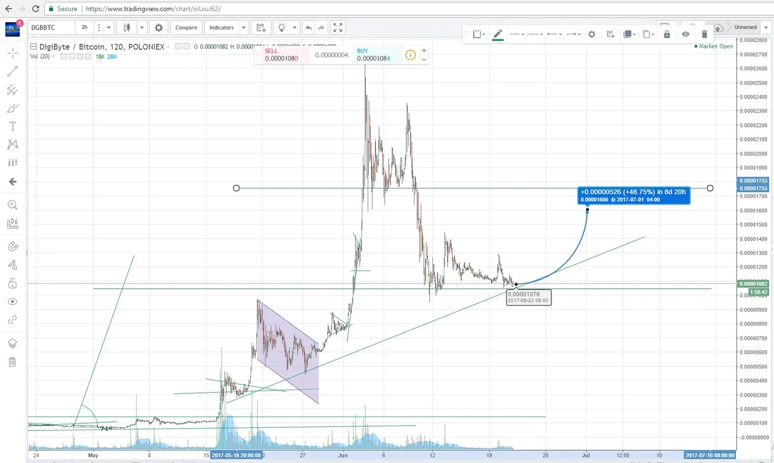Screen dimensions: 774x463
Task: Open the drawing template dropdown in floating toolbar
Action: [x=478, y=34]
